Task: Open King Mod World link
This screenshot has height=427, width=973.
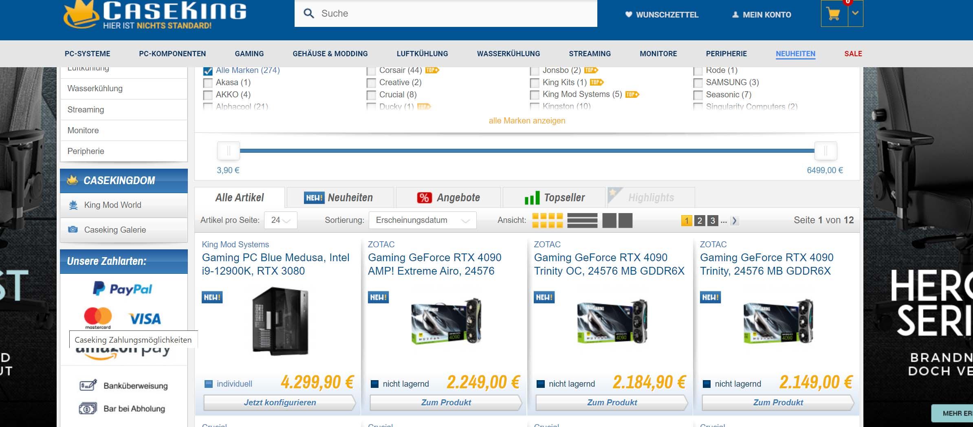Action: coord(124,205)
